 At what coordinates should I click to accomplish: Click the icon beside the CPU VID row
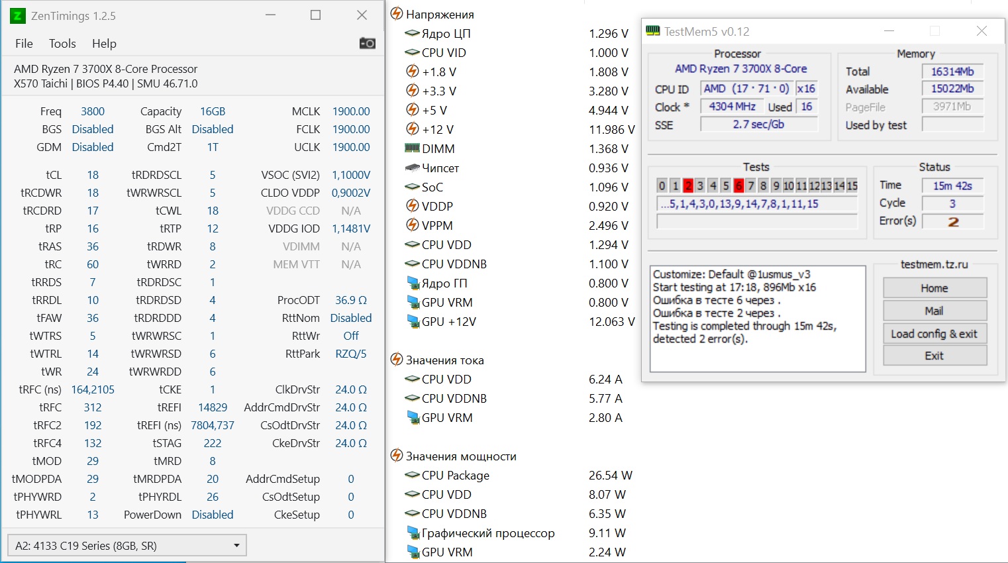tap(412, 52)
